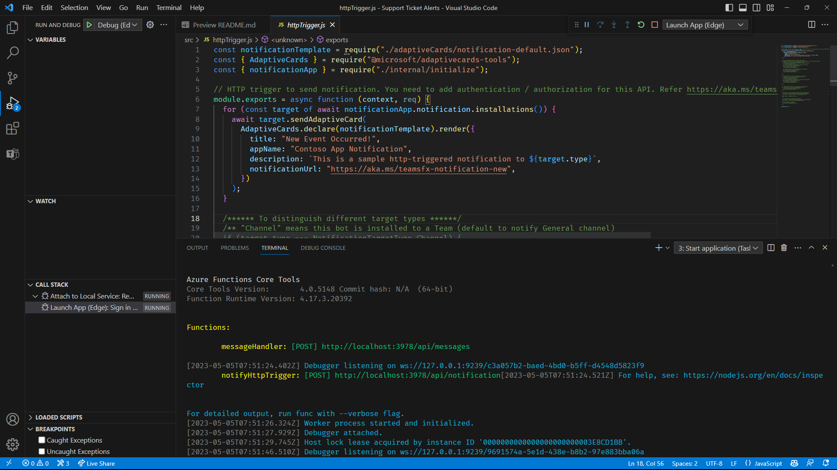Viewport: 837px width, 470px height.
Task: Toggle Uncaught Exceptions breakpoint checkbox
Action: tap(42, 452)
